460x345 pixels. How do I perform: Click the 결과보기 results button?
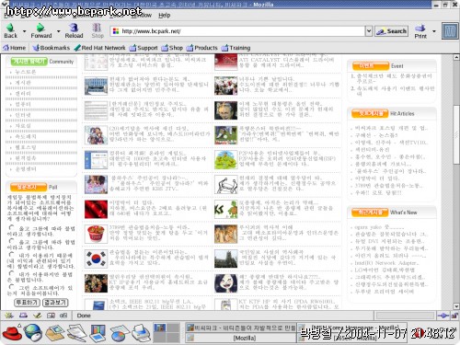pyautogui.click(x=55, y=303)
